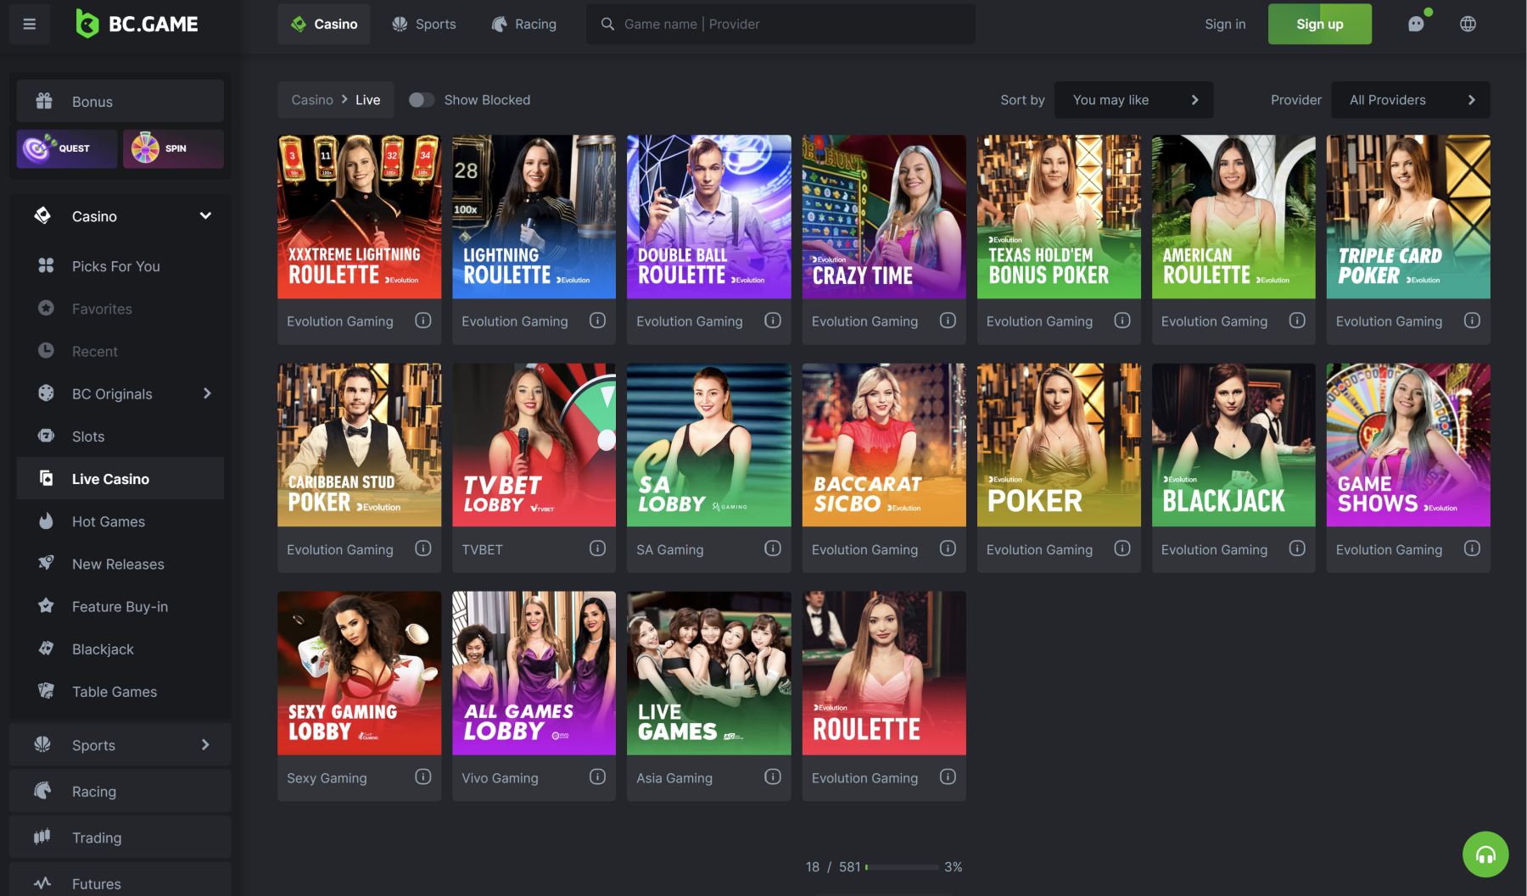This screenshot has height=896, width=1527.
Task: Show info for Evolution Roulette
Action: 948,776
